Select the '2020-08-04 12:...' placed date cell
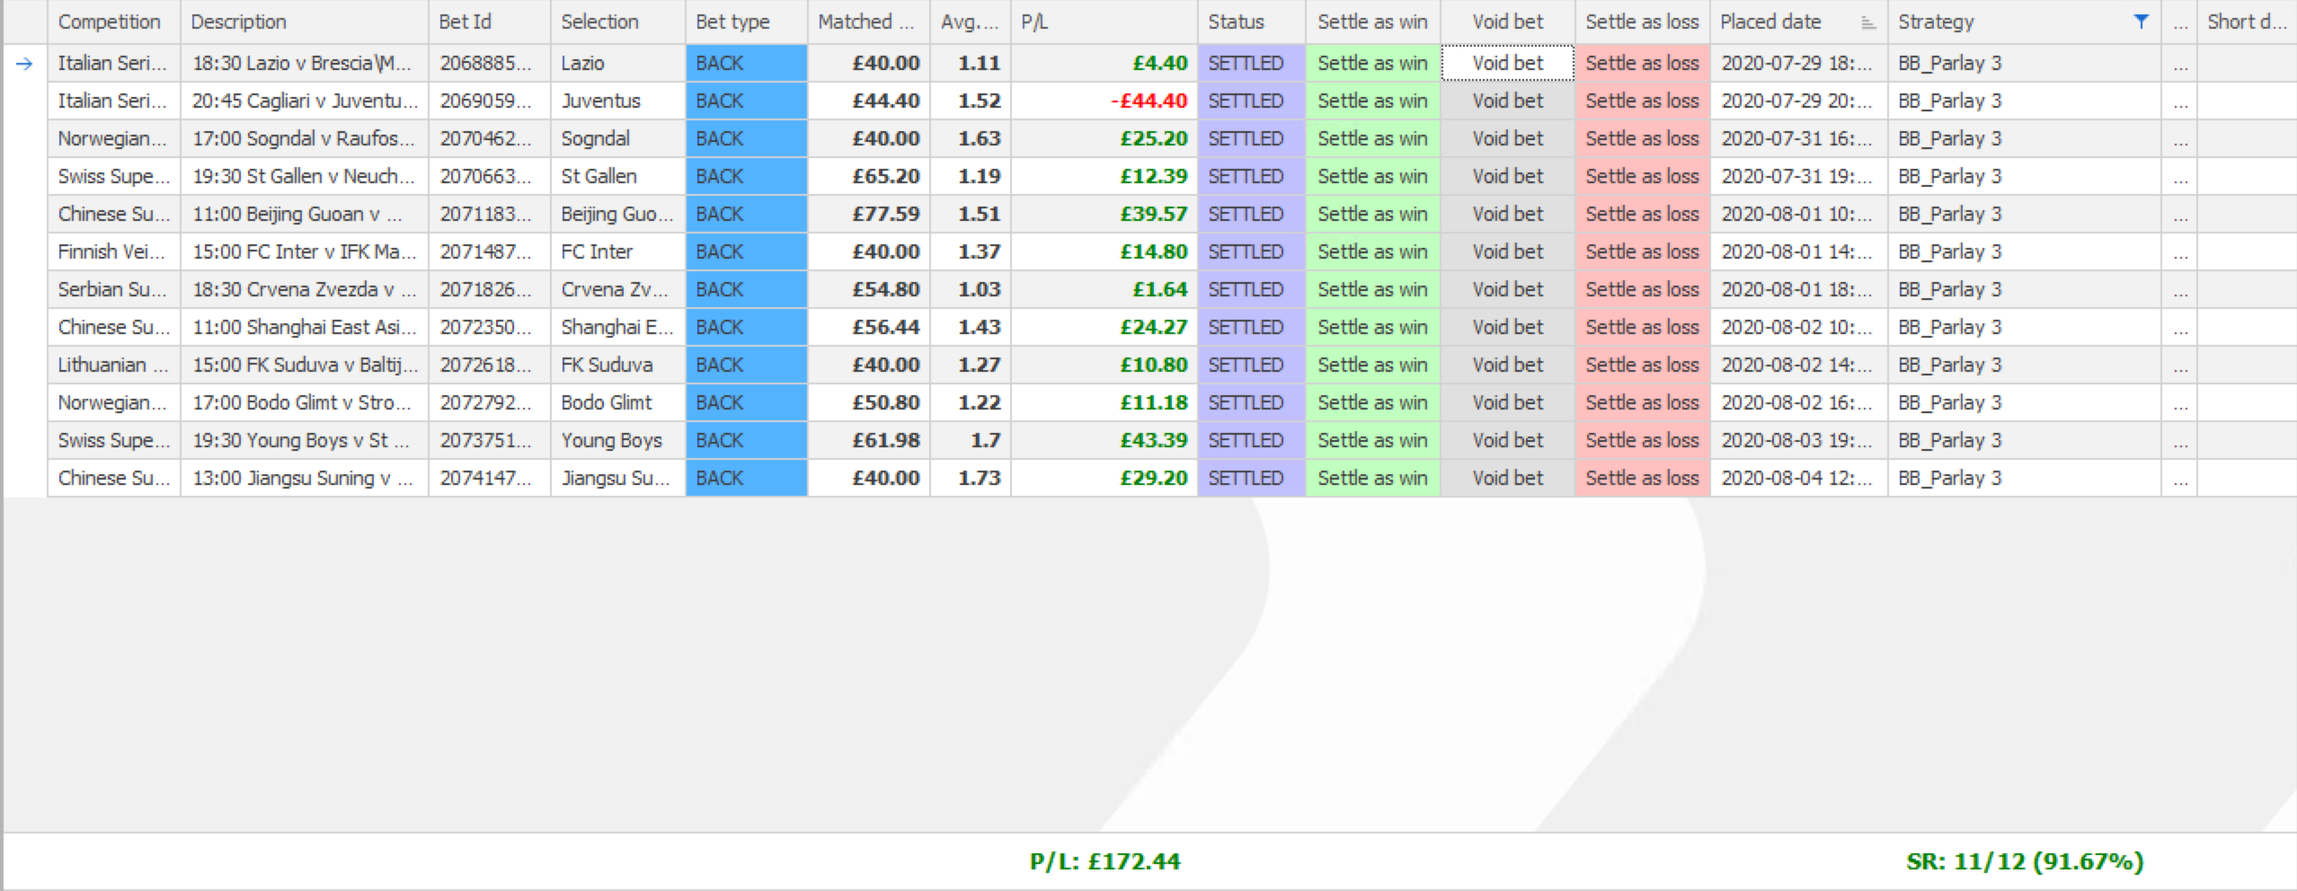This screenshot has width=2297, height=891. point(1798,478)
